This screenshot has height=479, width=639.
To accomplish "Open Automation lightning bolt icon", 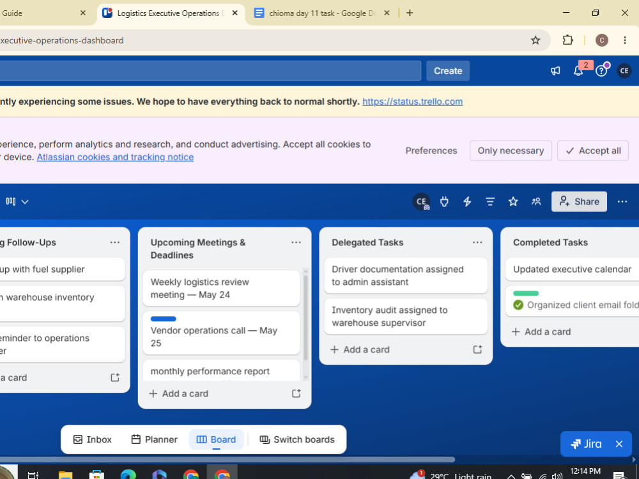I will (x=467, y=202).
